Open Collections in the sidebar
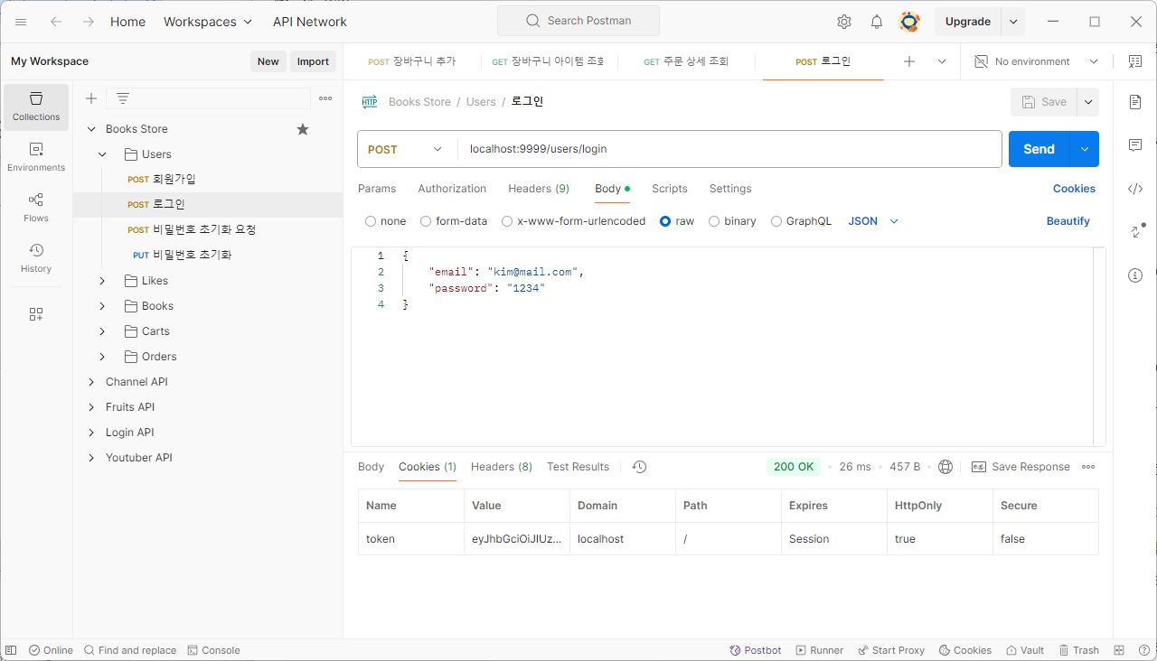The image size is (1157, 661). 36,107
